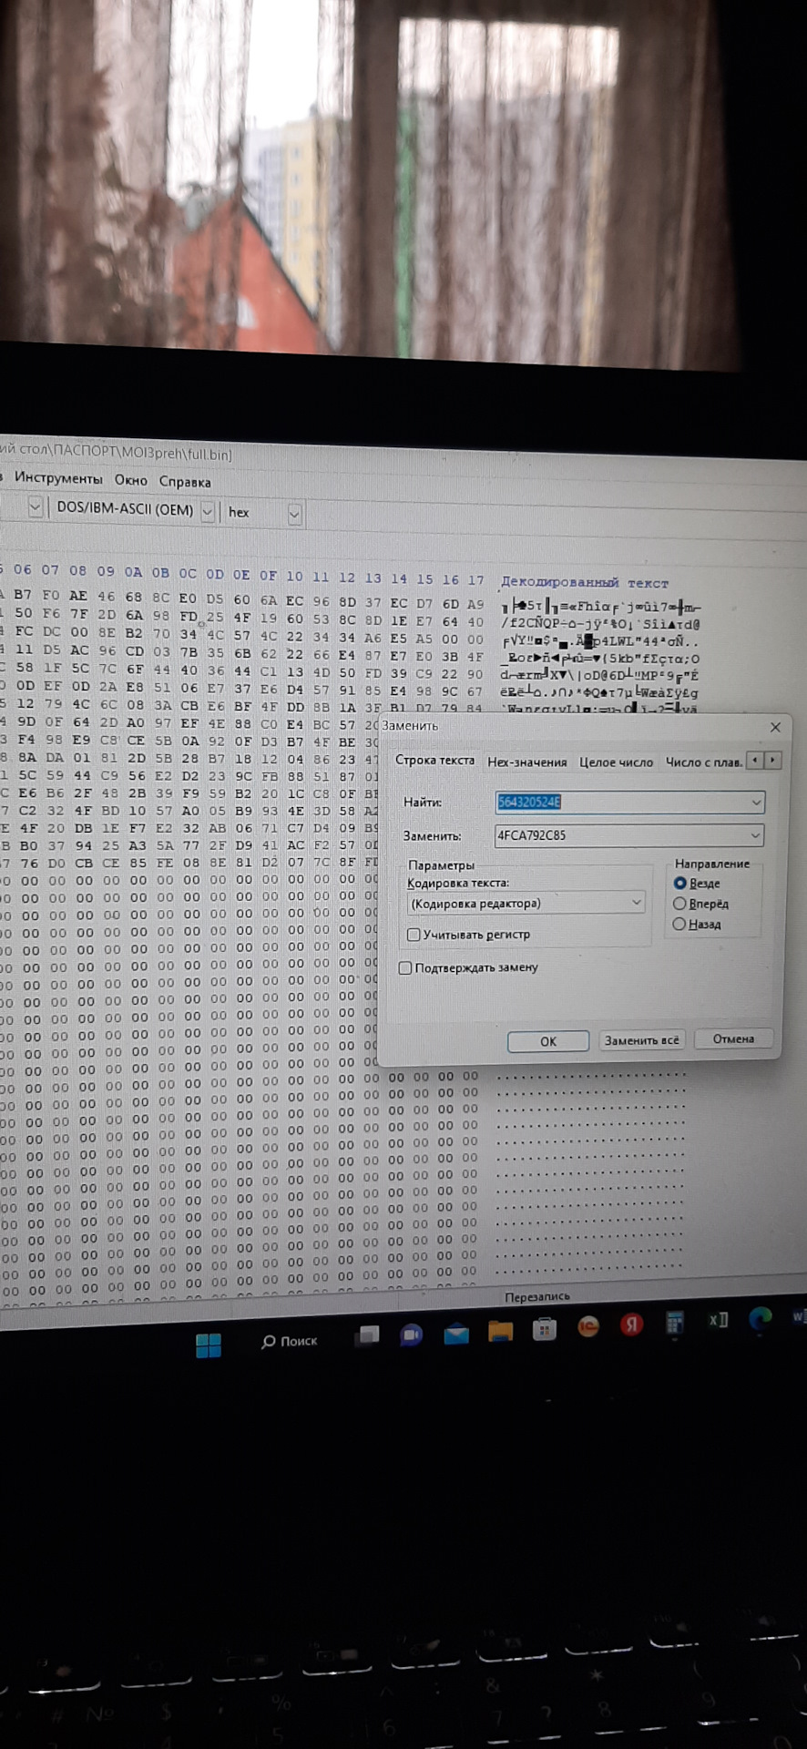The image size is (807, 1749).
Task: Open the 'Инструменты' menu
Action: 58,478
